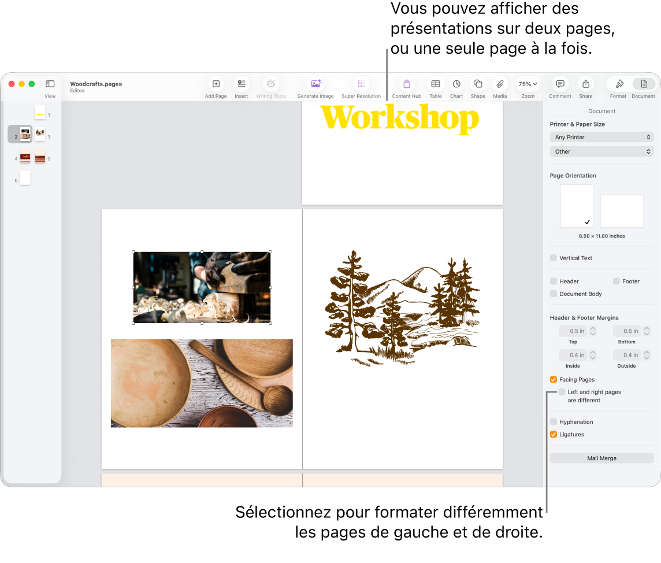Viewport: 661px width, 563px height.
Task: Click the Add Page toolbar icon
Action: pos(216,84)
